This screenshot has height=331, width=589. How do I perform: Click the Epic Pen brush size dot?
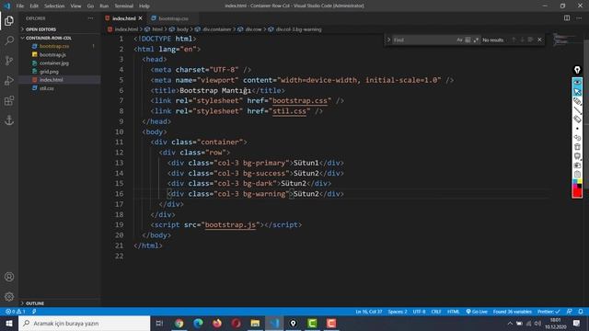[577, 129]
